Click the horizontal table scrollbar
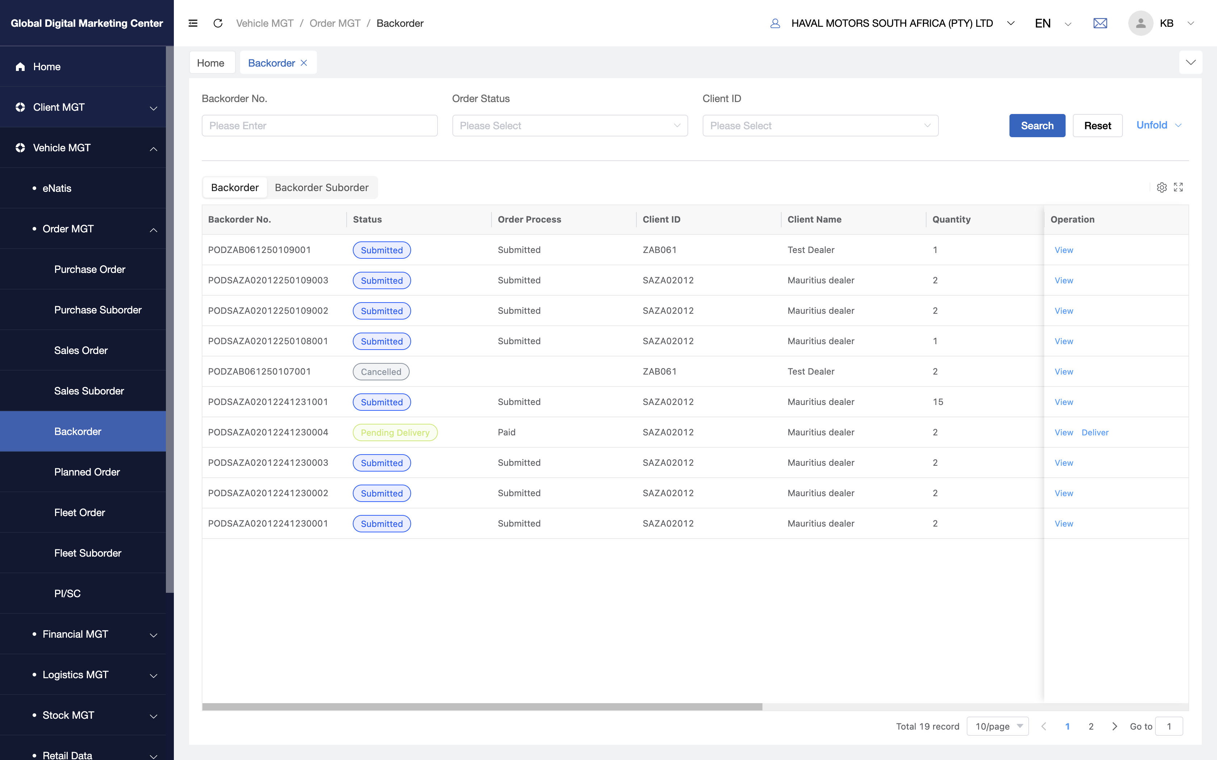This screenshot has height=760, width=1217. pyautogui.click(x=482, y=707)
